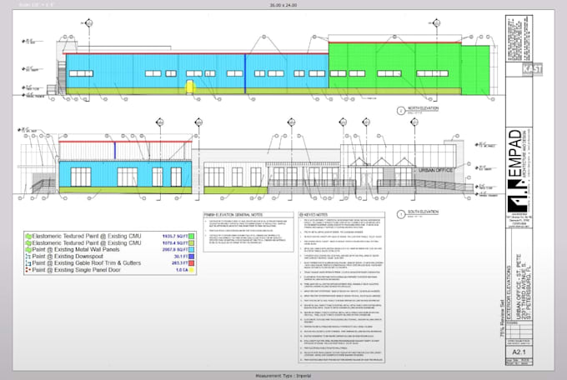
Task: Click the URBAN OFFICE sign text on the south elevation
Action: pyautogui.click(x=435, y=170)
